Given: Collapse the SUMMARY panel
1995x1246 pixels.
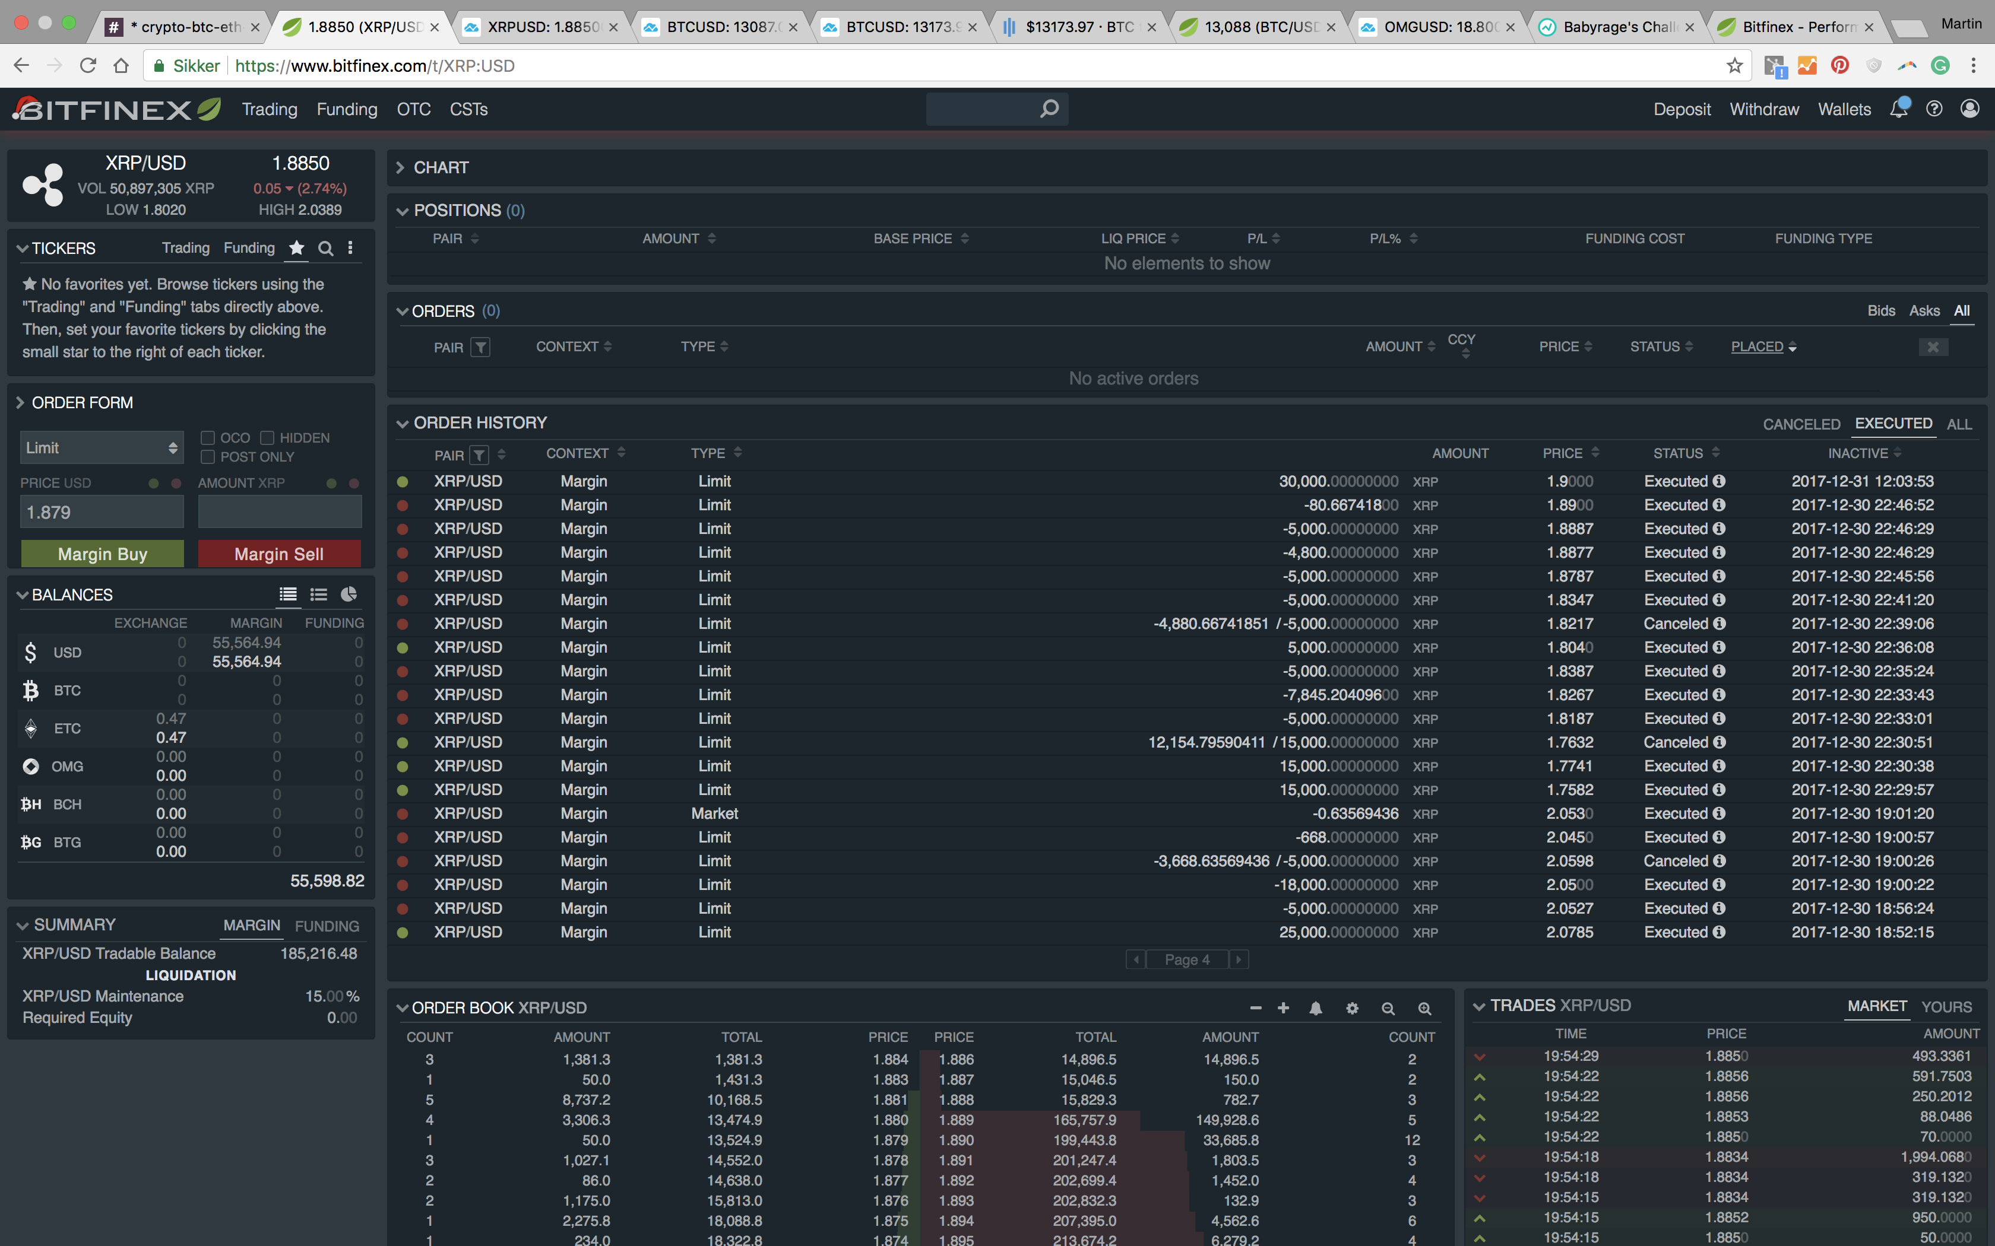Looking at the screenshot, I should [22, 926].
